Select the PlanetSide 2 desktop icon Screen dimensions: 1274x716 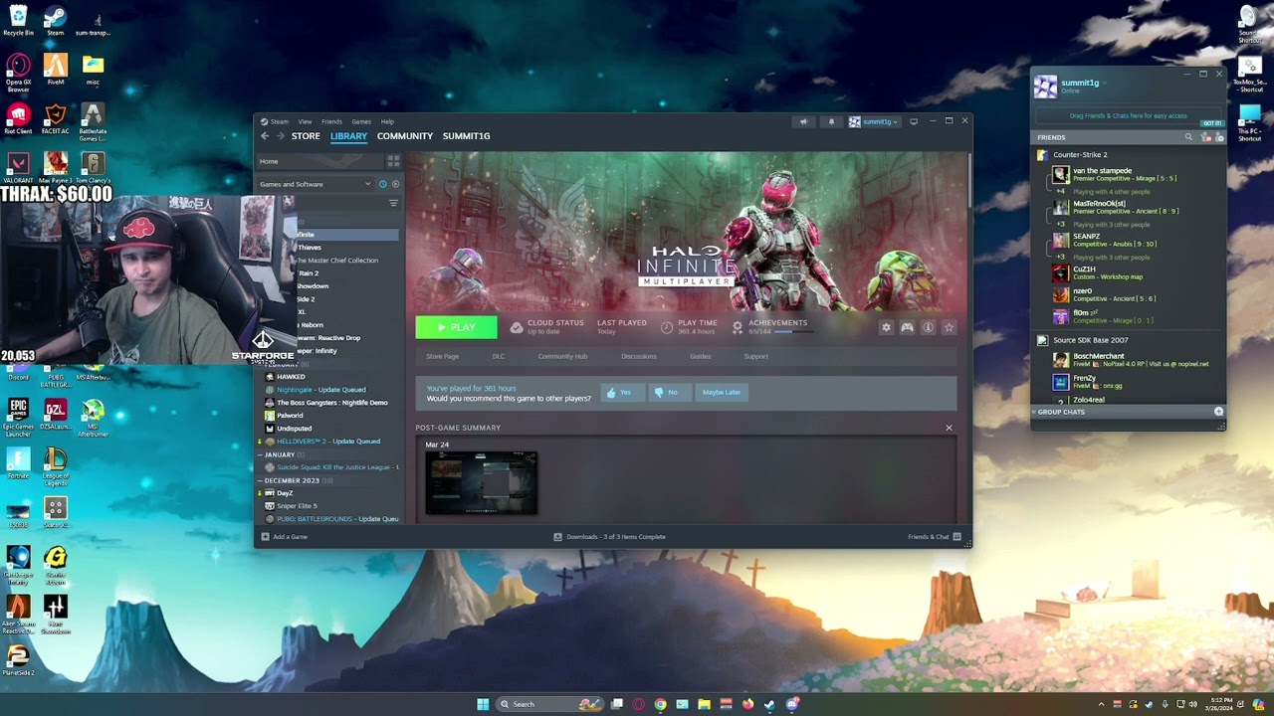click(x=18, y=660)
